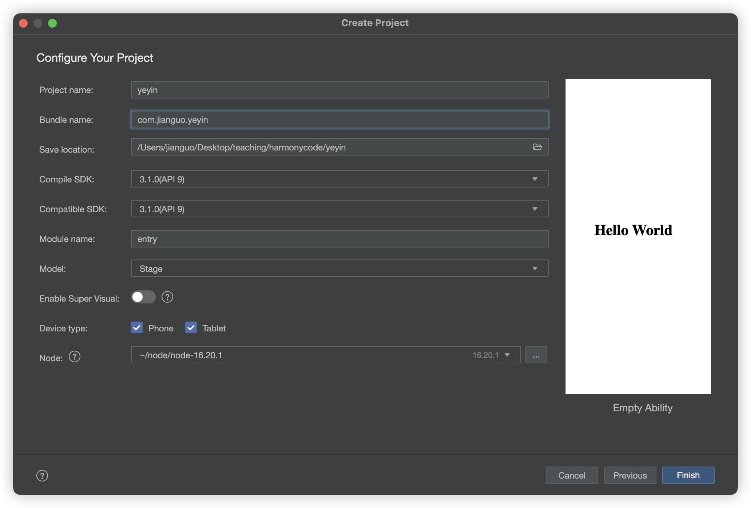The image size is (751, 508).
Task: Click the Configure Your Project title label
Action: point(95,57)
